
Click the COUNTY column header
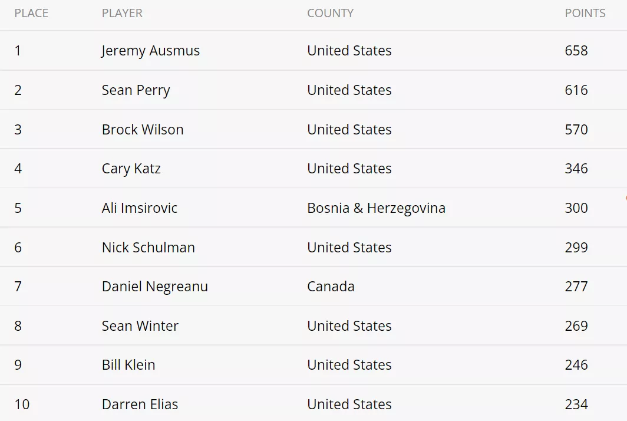[x=330, y=13]
